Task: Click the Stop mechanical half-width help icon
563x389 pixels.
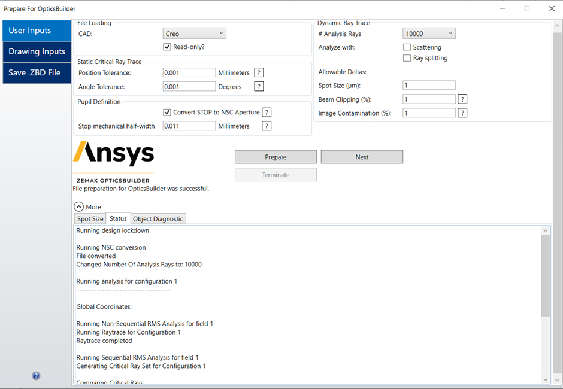Action: click(267, 126)
